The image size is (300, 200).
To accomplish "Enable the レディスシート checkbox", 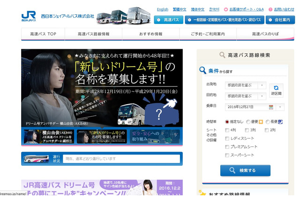I will [x=227, y=138].
